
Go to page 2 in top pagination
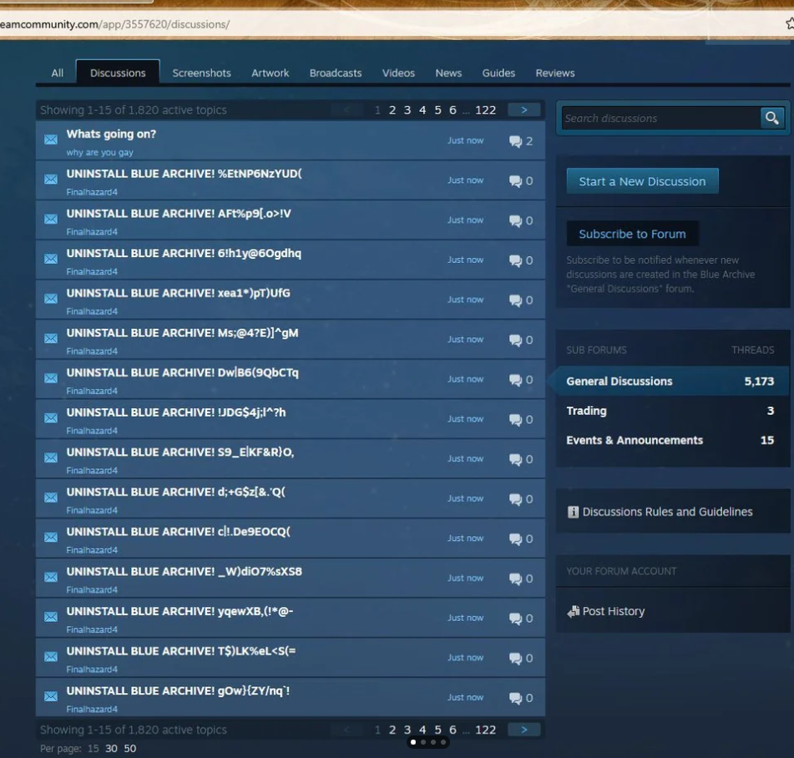coord(392,110)
